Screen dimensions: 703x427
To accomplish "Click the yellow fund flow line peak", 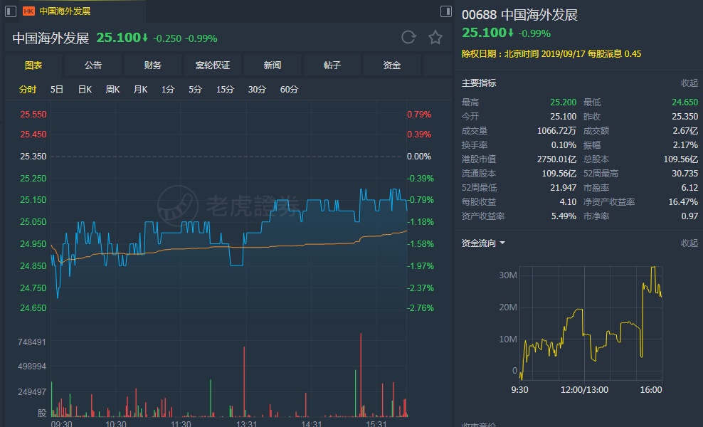I will (x=653, y=268).
